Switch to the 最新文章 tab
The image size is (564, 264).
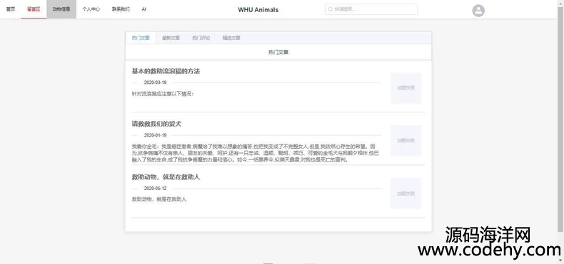pyautogui.click(x=171, y=38)
